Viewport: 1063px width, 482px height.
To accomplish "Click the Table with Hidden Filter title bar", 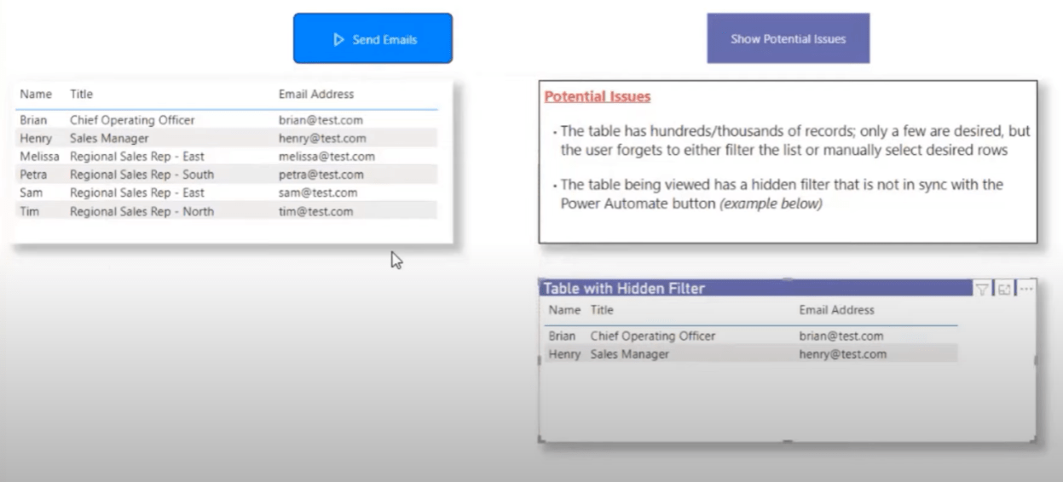I will 754,289.
